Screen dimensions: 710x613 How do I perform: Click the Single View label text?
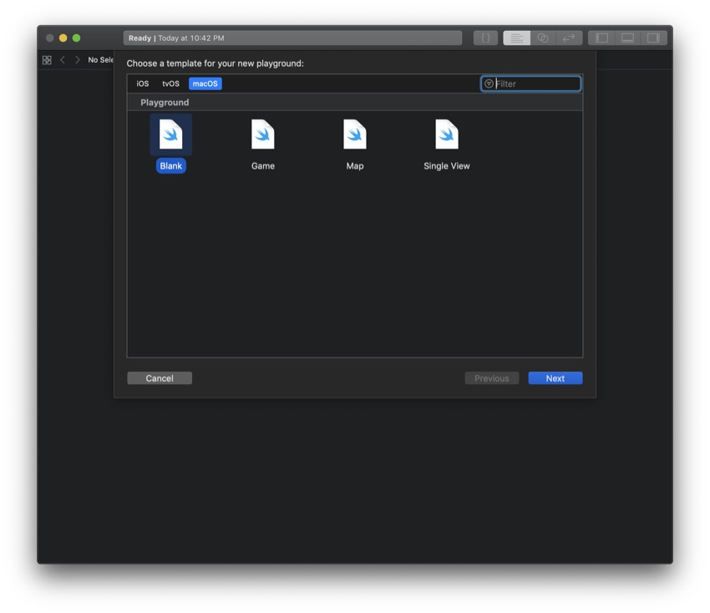tap(447, 165)
